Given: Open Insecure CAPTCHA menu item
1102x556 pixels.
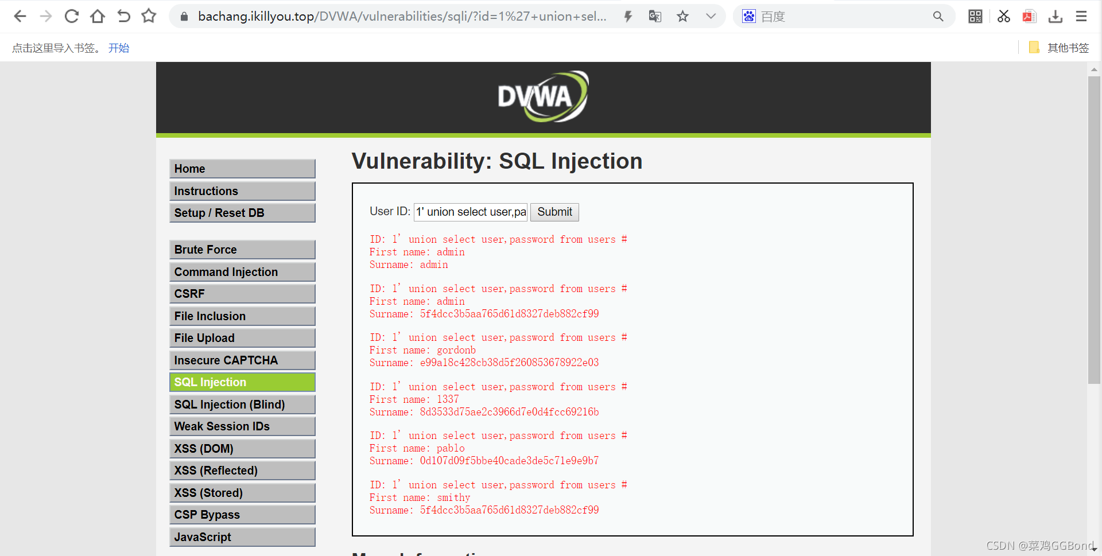Looking at the screenshot, I should 242,360.
